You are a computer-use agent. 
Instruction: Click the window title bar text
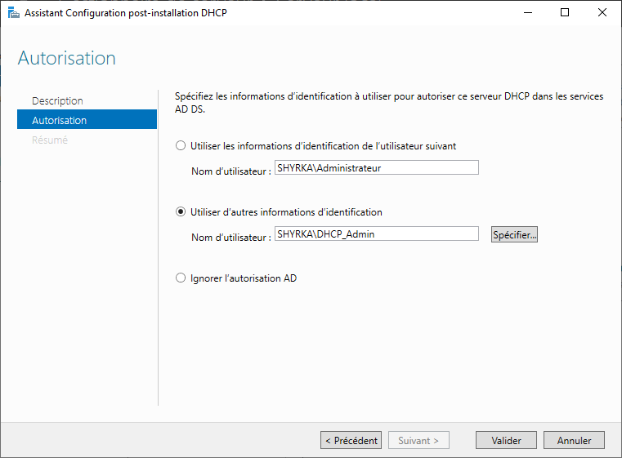123,13
